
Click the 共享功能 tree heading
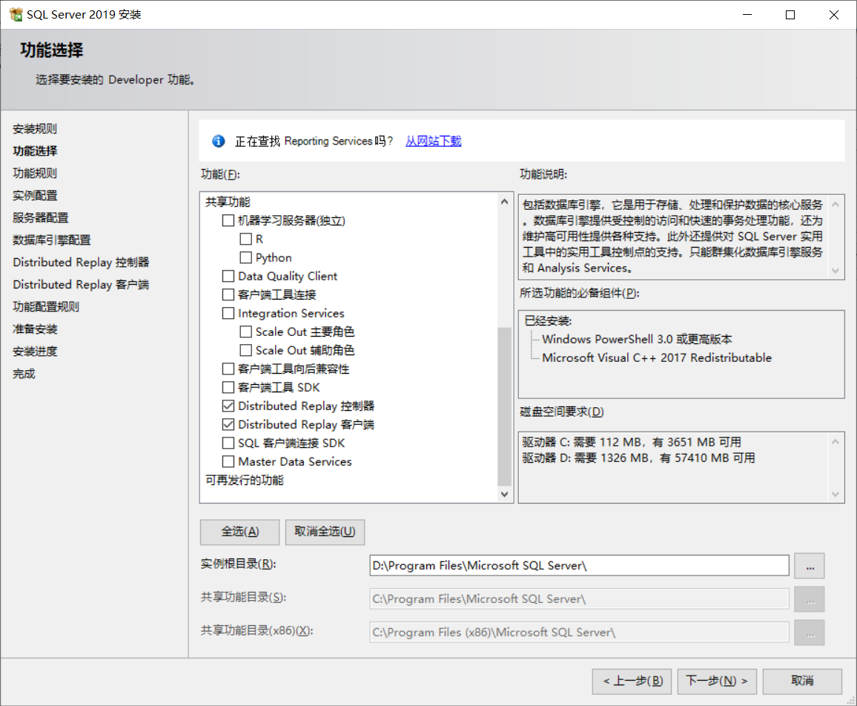228,202
